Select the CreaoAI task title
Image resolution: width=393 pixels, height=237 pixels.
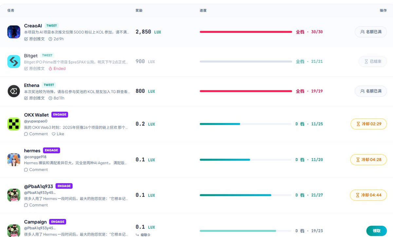[33, 26]
